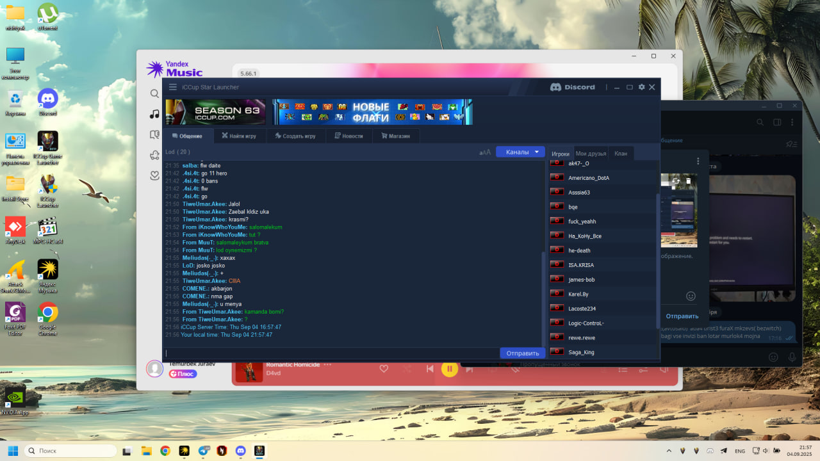
Task: Select player bqe in the list
Action: [602, 207]
